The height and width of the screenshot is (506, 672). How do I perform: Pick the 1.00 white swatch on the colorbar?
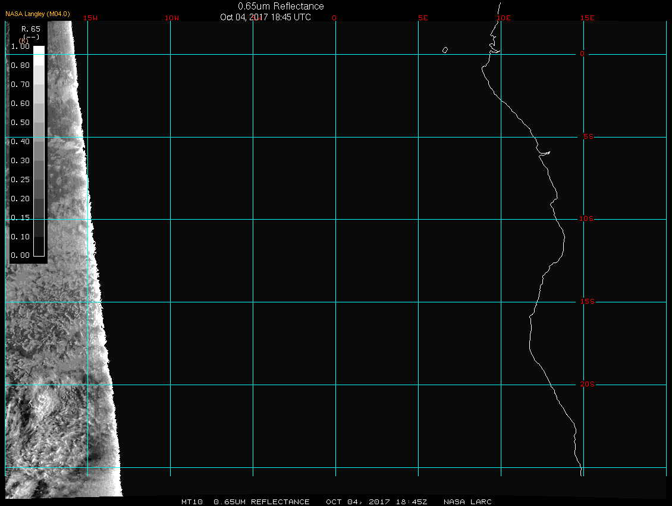(x=39, y=51)
